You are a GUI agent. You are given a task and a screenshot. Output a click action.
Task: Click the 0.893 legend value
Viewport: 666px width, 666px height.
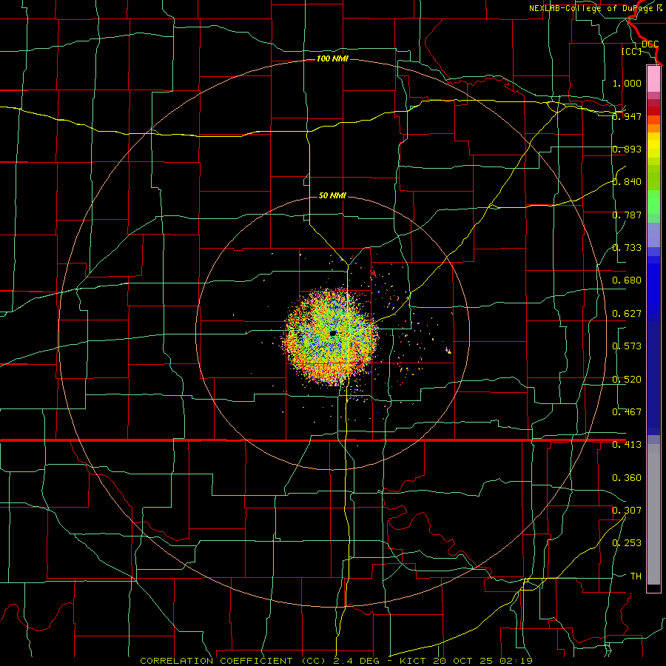(x=627, y=149)
